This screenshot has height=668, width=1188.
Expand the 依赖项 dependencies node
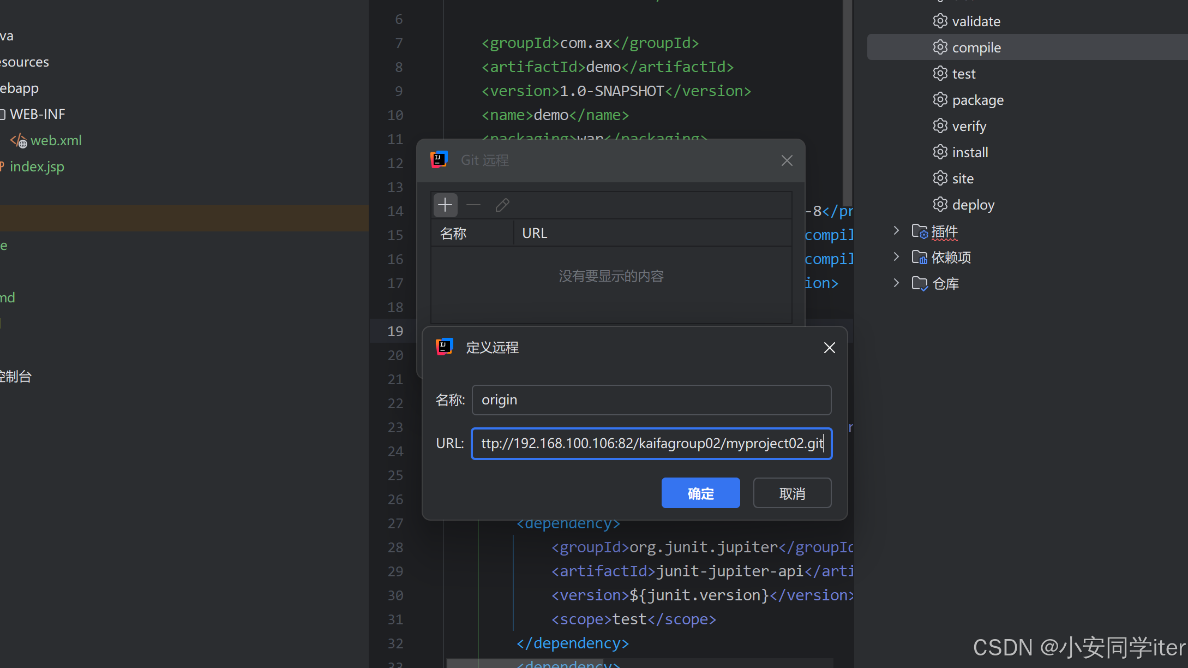[x=896, y=257]
